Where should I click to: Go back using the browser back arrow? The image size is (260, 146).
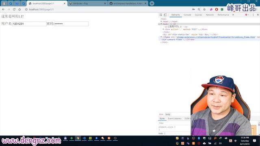(x=4, y=9)
